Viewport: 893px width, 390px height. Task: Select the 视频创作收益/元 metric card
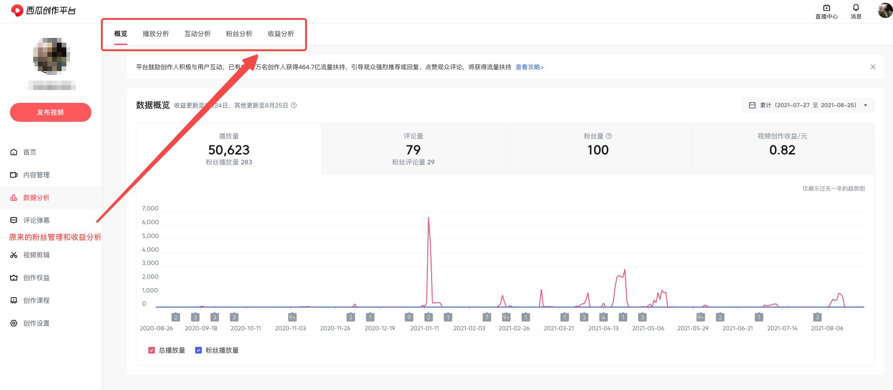[x=782, y=149]
